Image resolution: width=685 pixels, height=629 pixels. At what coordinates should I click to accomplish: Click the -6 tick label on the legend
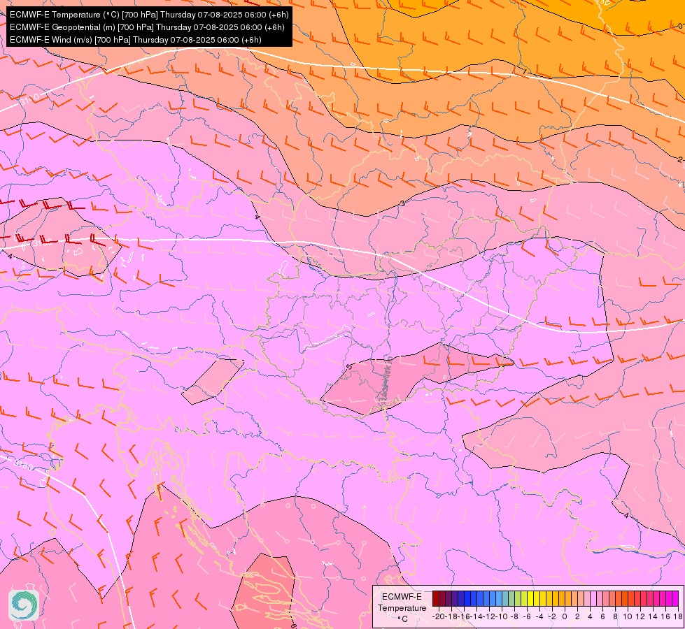click(x=526, y=616)
